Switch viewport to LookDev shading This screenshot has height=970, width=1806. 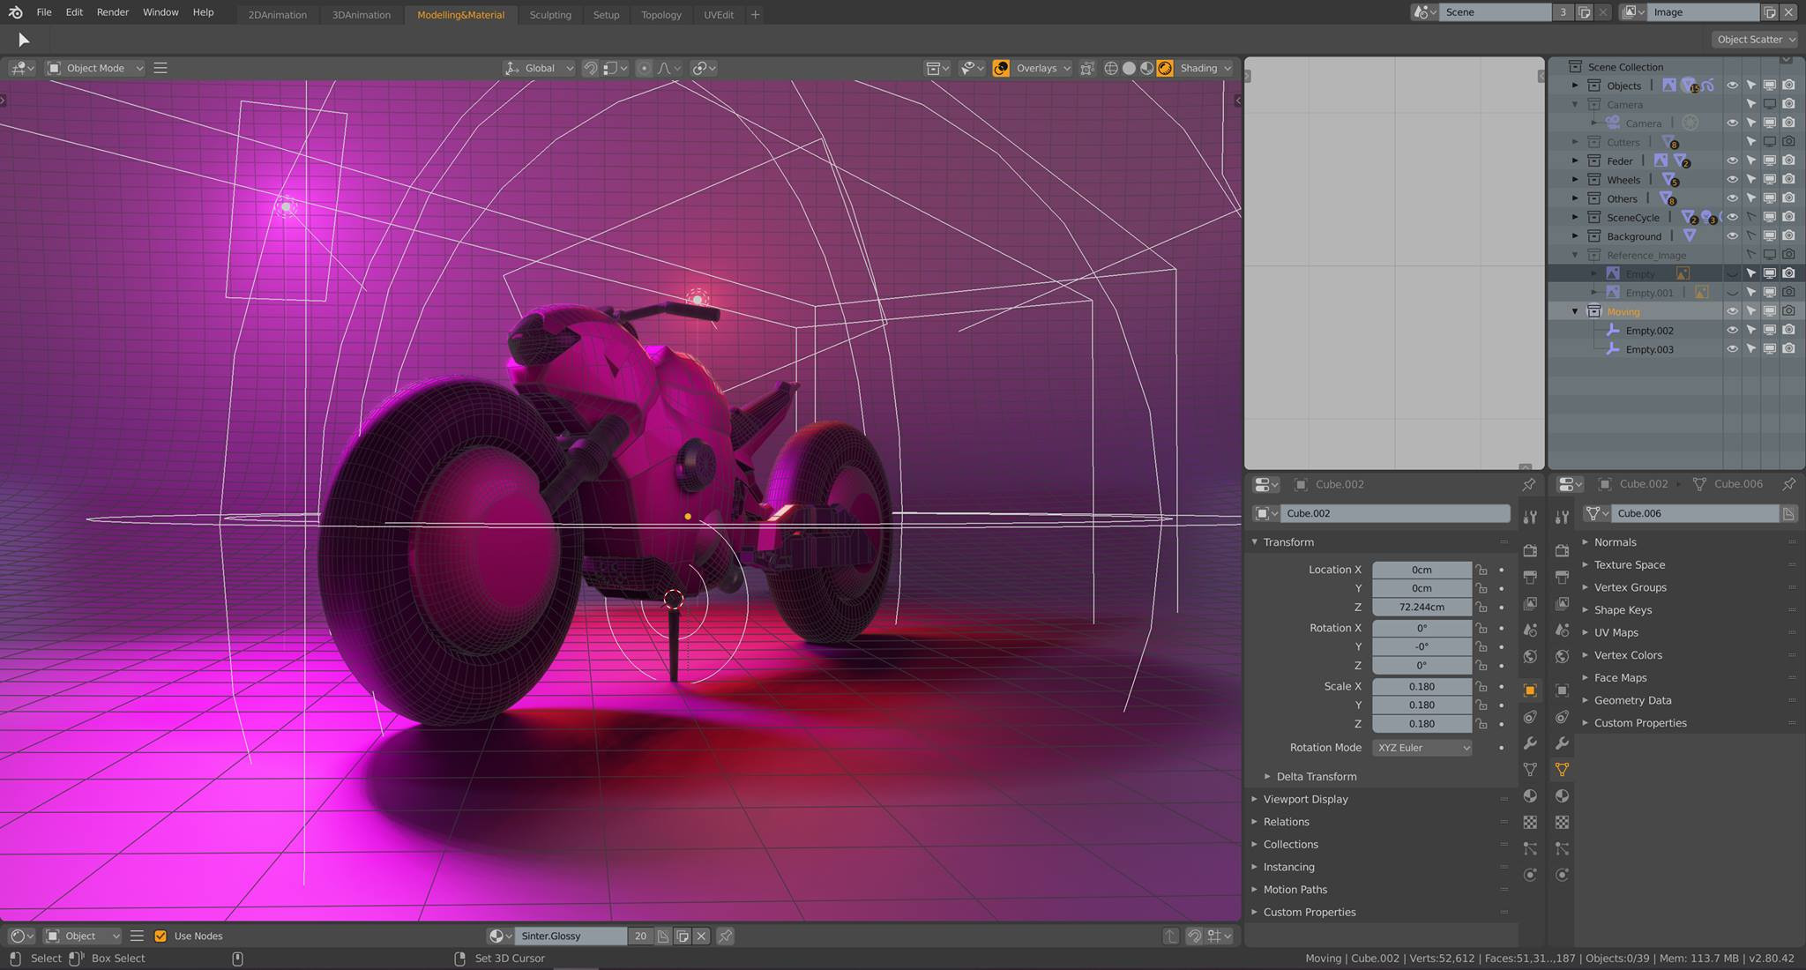pos(1146,68)
